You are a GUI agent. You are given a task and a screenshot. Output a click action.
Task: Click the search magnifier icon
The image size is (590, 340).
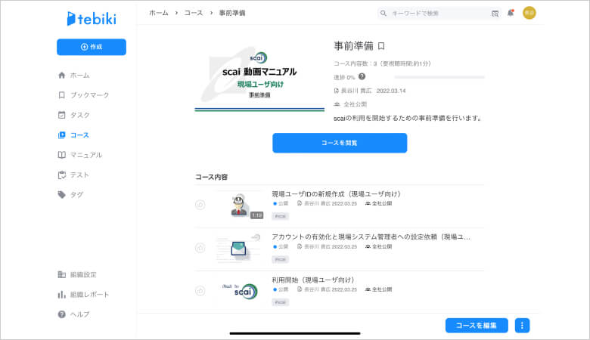[383, 13]
